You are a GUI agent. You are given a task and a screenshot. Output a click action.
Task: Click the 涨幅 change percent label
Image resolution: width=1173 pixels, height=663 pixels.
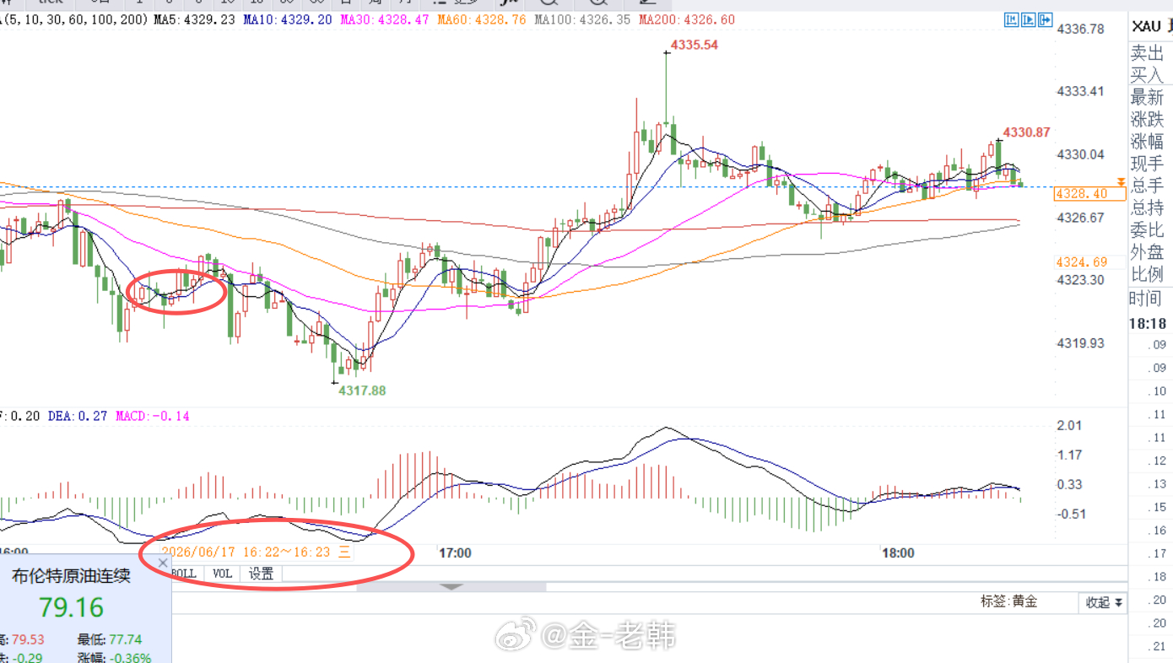pyautogui.click(x=1147, y=141)
